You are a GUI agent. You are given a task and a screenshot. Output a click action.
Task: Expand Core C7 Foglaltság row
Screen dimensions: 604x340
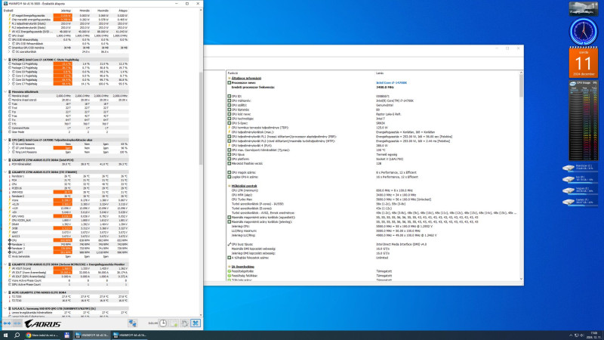(x=9, y=84)
